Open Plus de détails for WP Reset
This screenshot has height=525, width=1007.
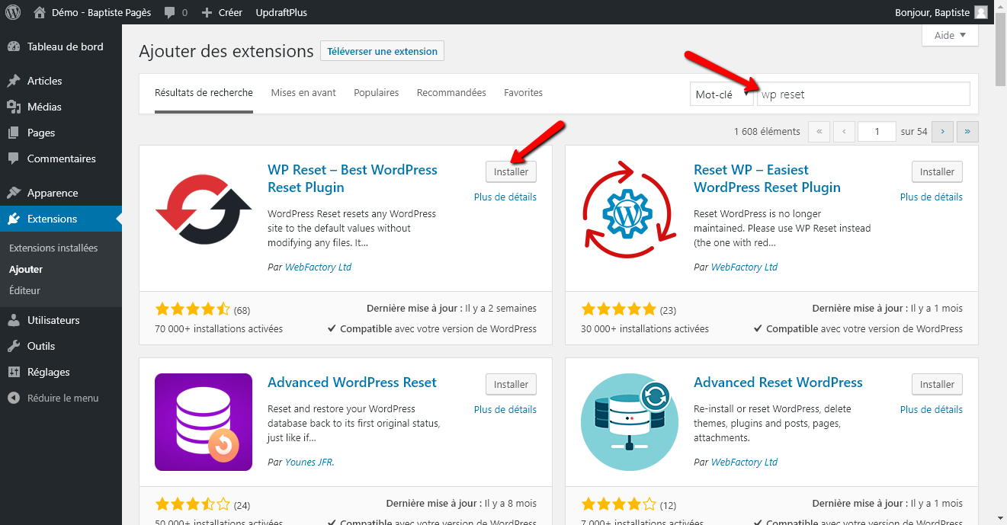[505, 197]
